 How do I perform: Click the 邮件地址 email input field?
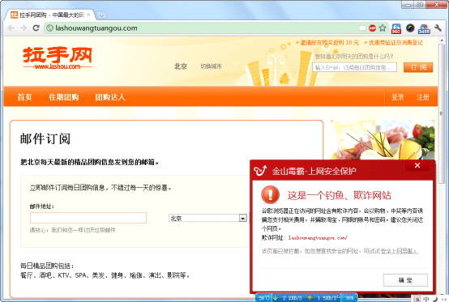88,218
